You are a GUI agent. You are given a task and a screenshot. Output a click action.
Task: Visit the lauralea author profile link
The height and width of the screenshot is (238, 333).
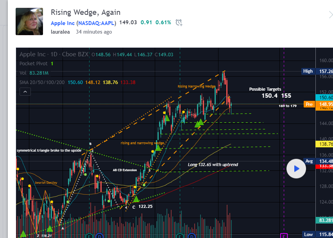[60, 32]
